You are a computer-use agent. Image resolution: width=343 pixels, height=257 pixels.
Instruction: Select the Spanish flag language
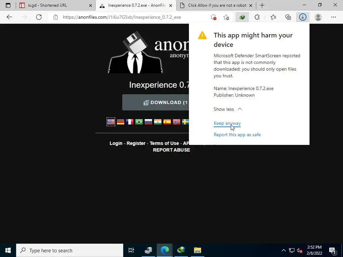tap(167, 122)
